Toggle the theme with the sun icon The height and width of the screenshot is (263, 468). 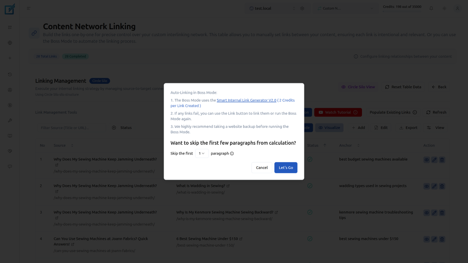444,8
